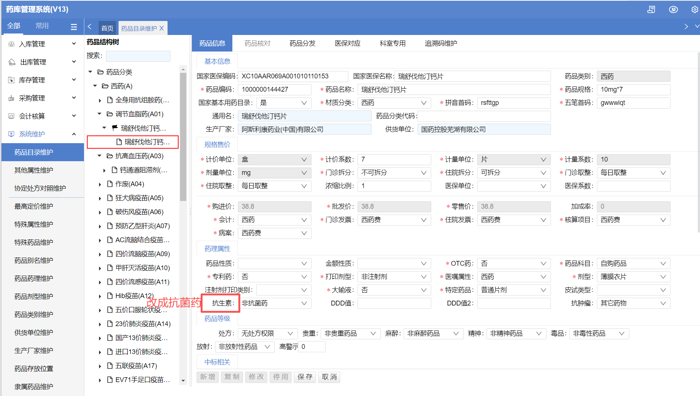The image size is (700, 396).
Task: Close the 药品目录维护 tab with X
Action: 162,28
